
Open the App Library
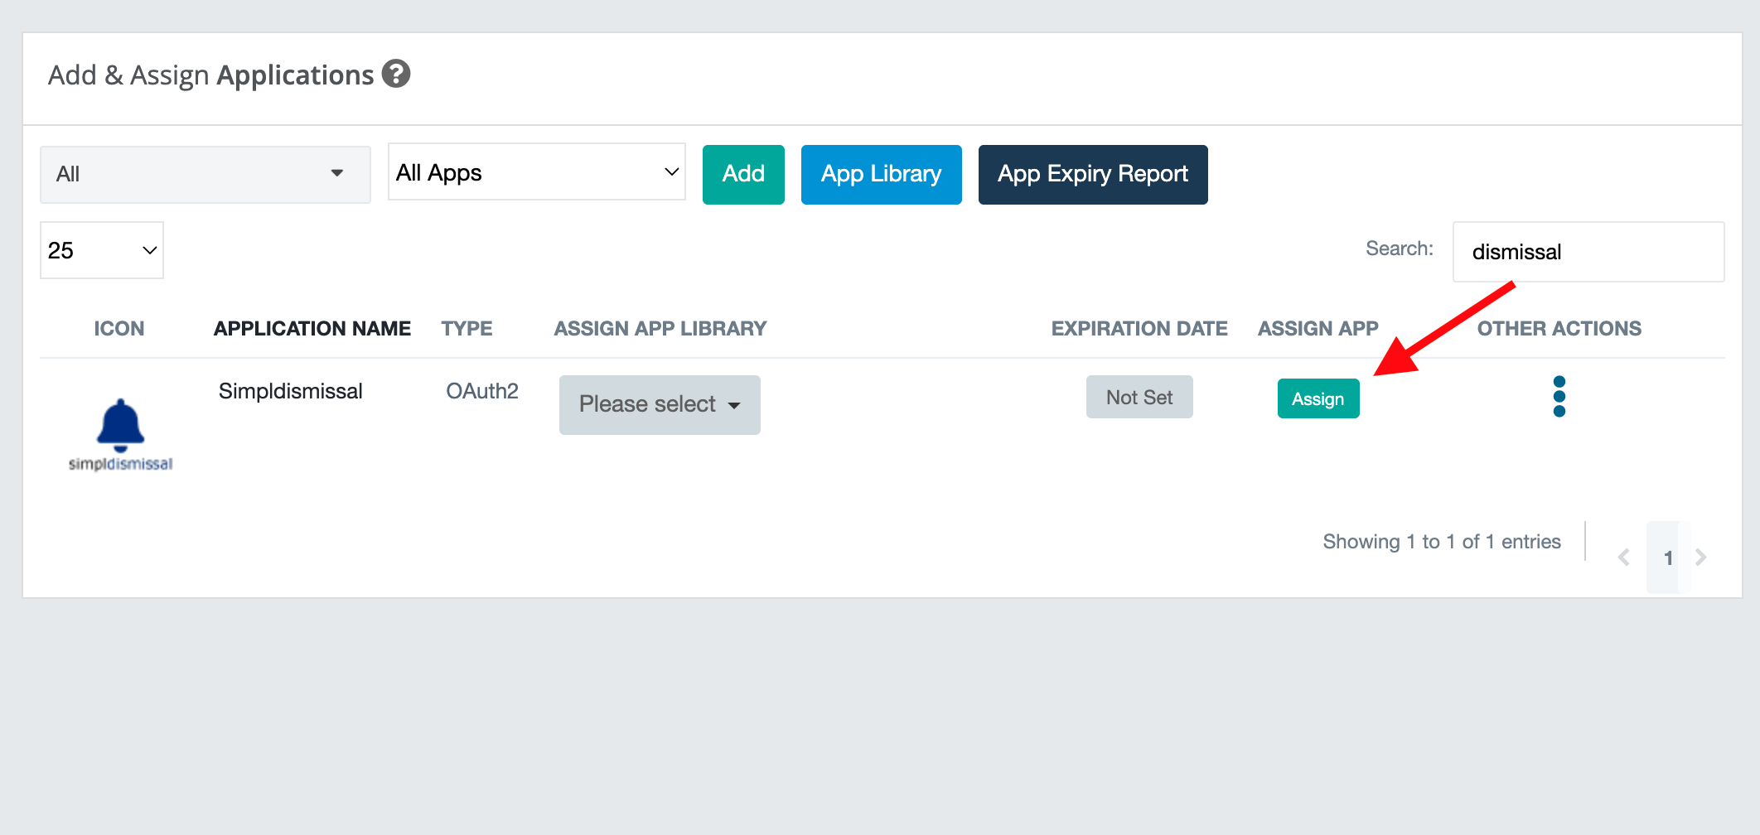point(881,174)
